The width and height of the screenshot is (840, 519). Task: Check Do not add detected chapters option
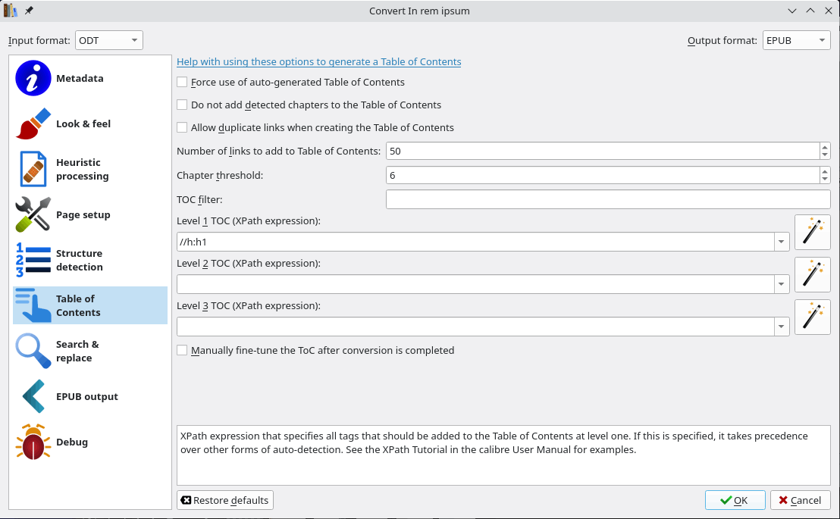pos(182,105)
